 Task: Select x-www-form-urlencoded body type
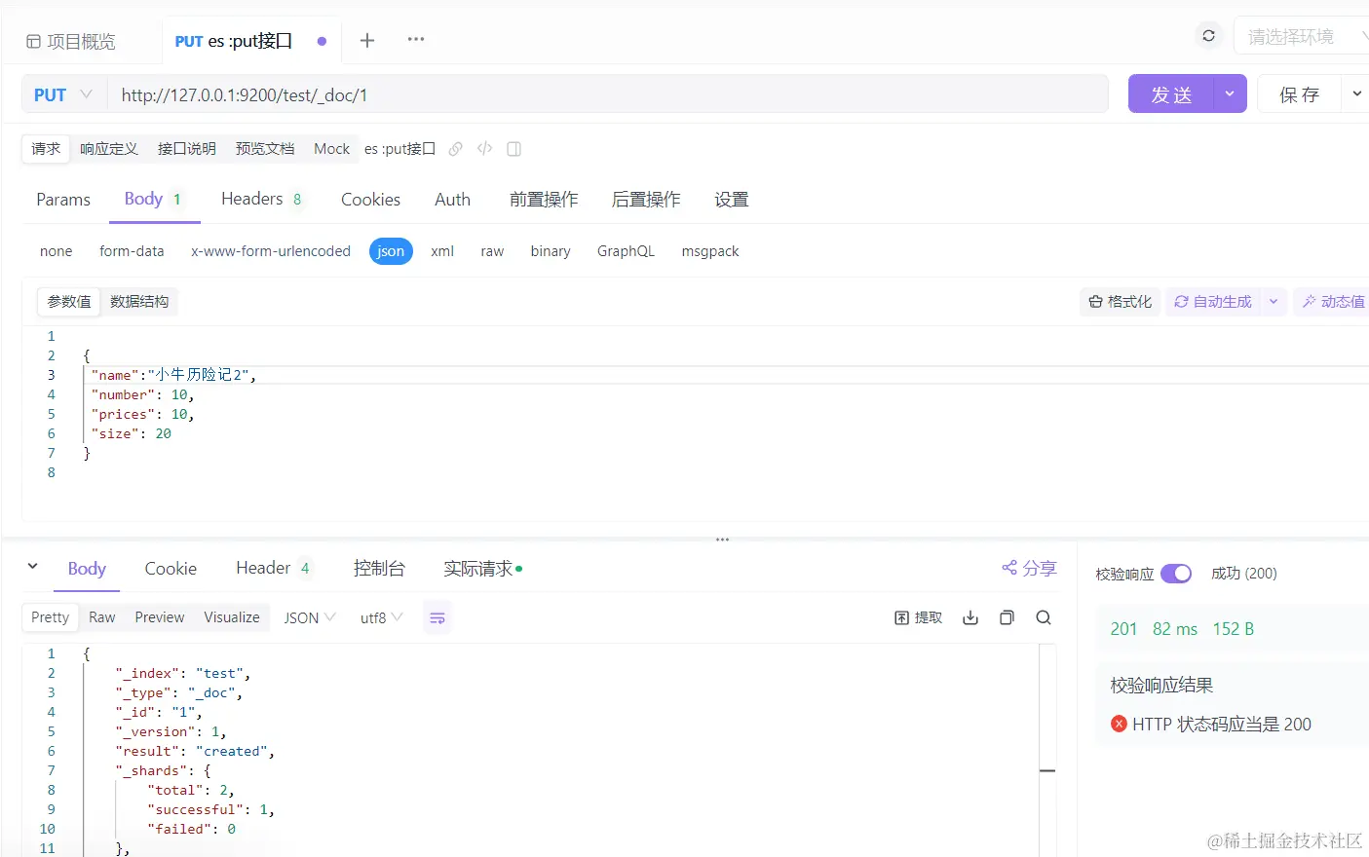[271, 251]
